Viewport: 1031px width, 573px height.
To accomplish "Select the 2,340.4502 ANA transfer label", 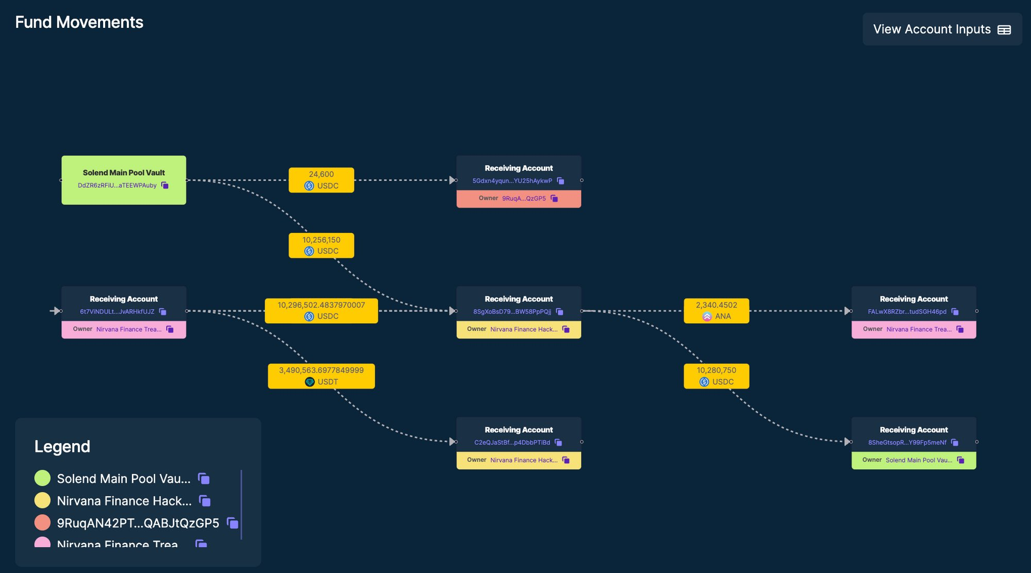I will [716, 311].
